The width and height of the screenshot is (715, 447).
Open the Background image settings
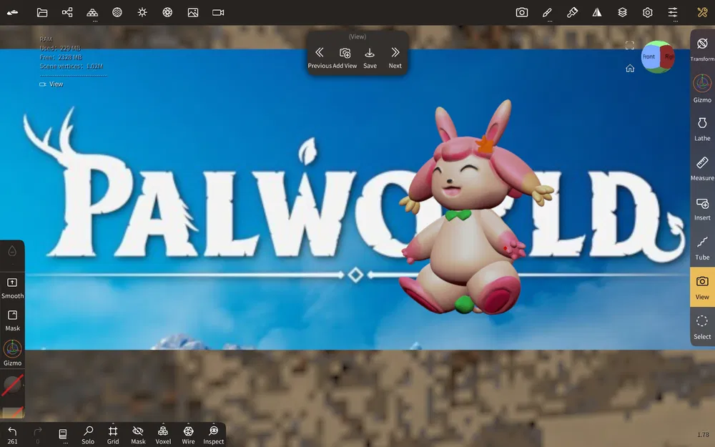(x=193, y=12)
